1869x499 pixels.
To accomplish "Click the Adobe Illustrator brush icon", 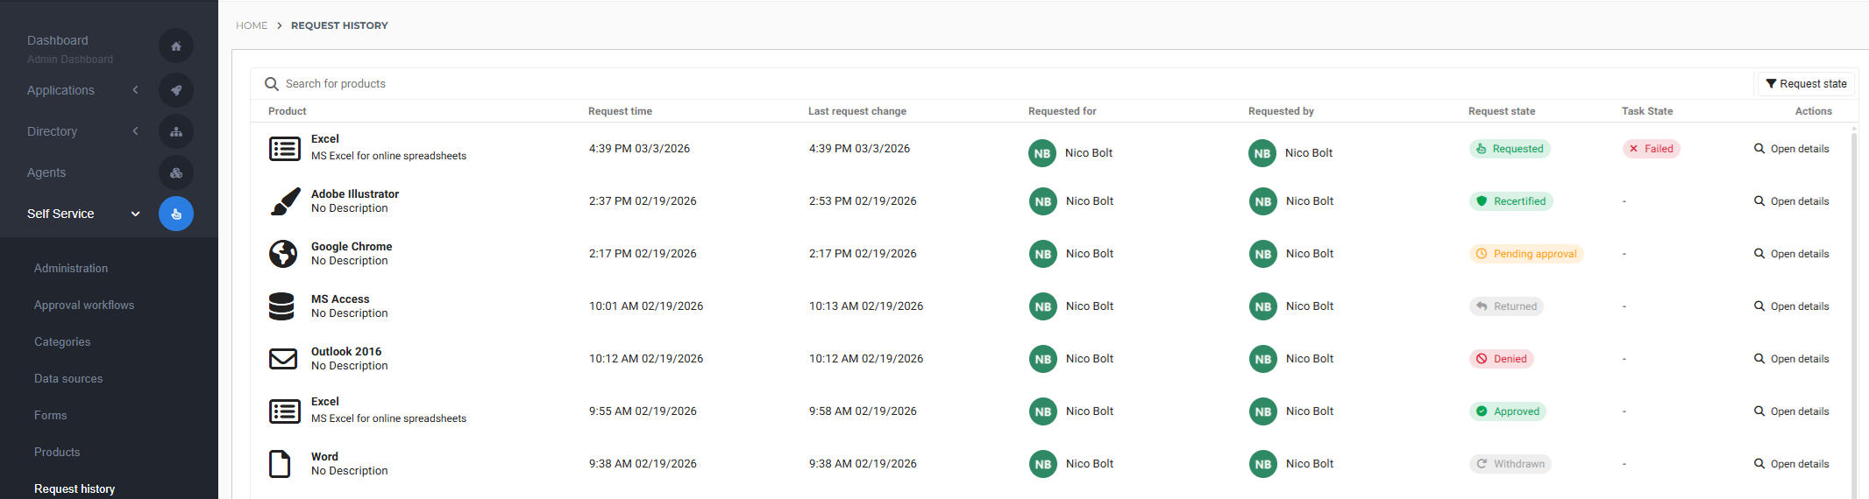I will 284,201.
